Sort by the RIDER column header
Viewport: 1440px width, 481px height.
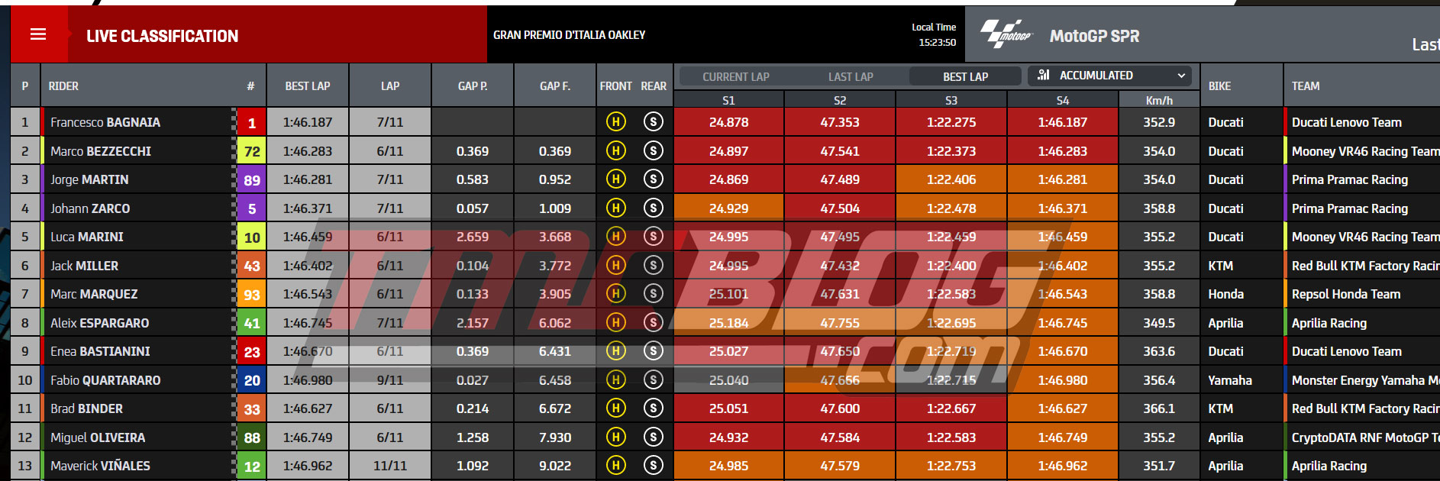63,86
